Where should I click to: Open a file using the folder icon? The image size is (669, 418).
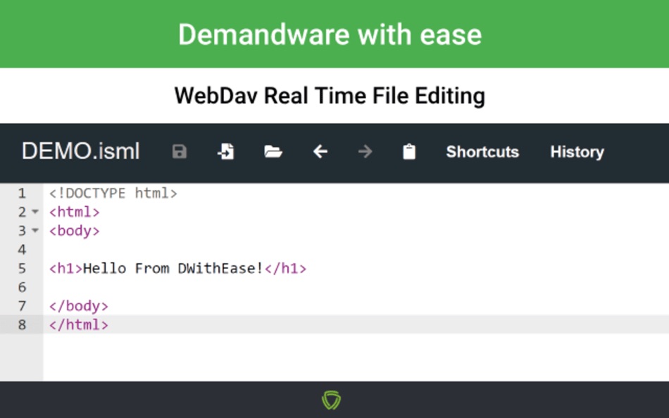[273, 151]
